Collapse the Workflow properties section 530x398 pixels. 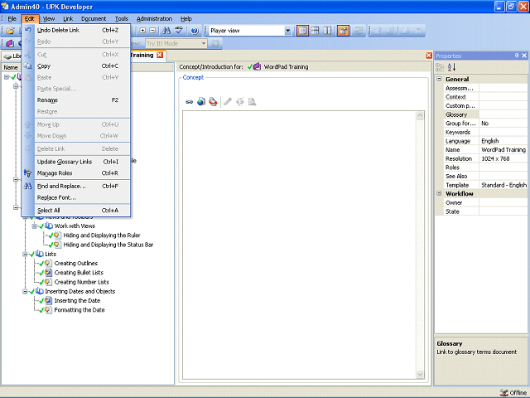click(x=439, y=193)
